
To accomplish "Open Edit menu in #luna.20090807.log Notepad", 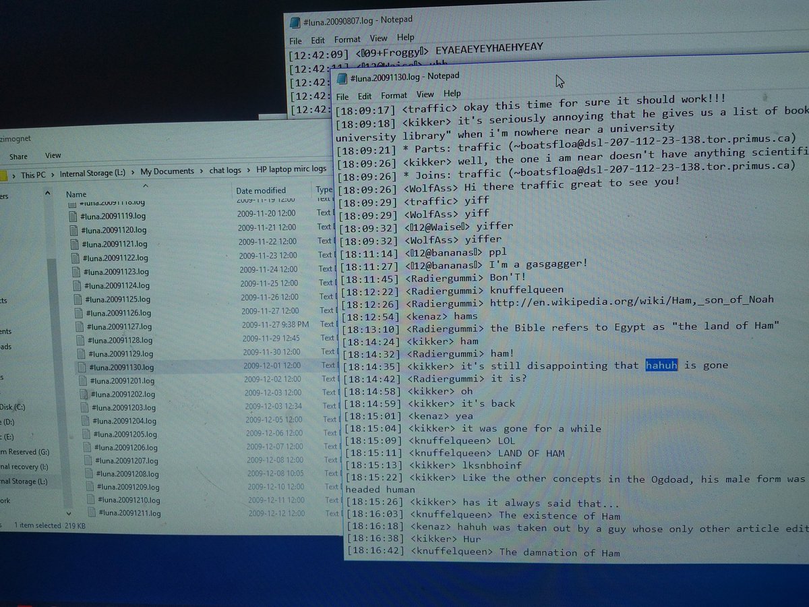I will point(318,40).
